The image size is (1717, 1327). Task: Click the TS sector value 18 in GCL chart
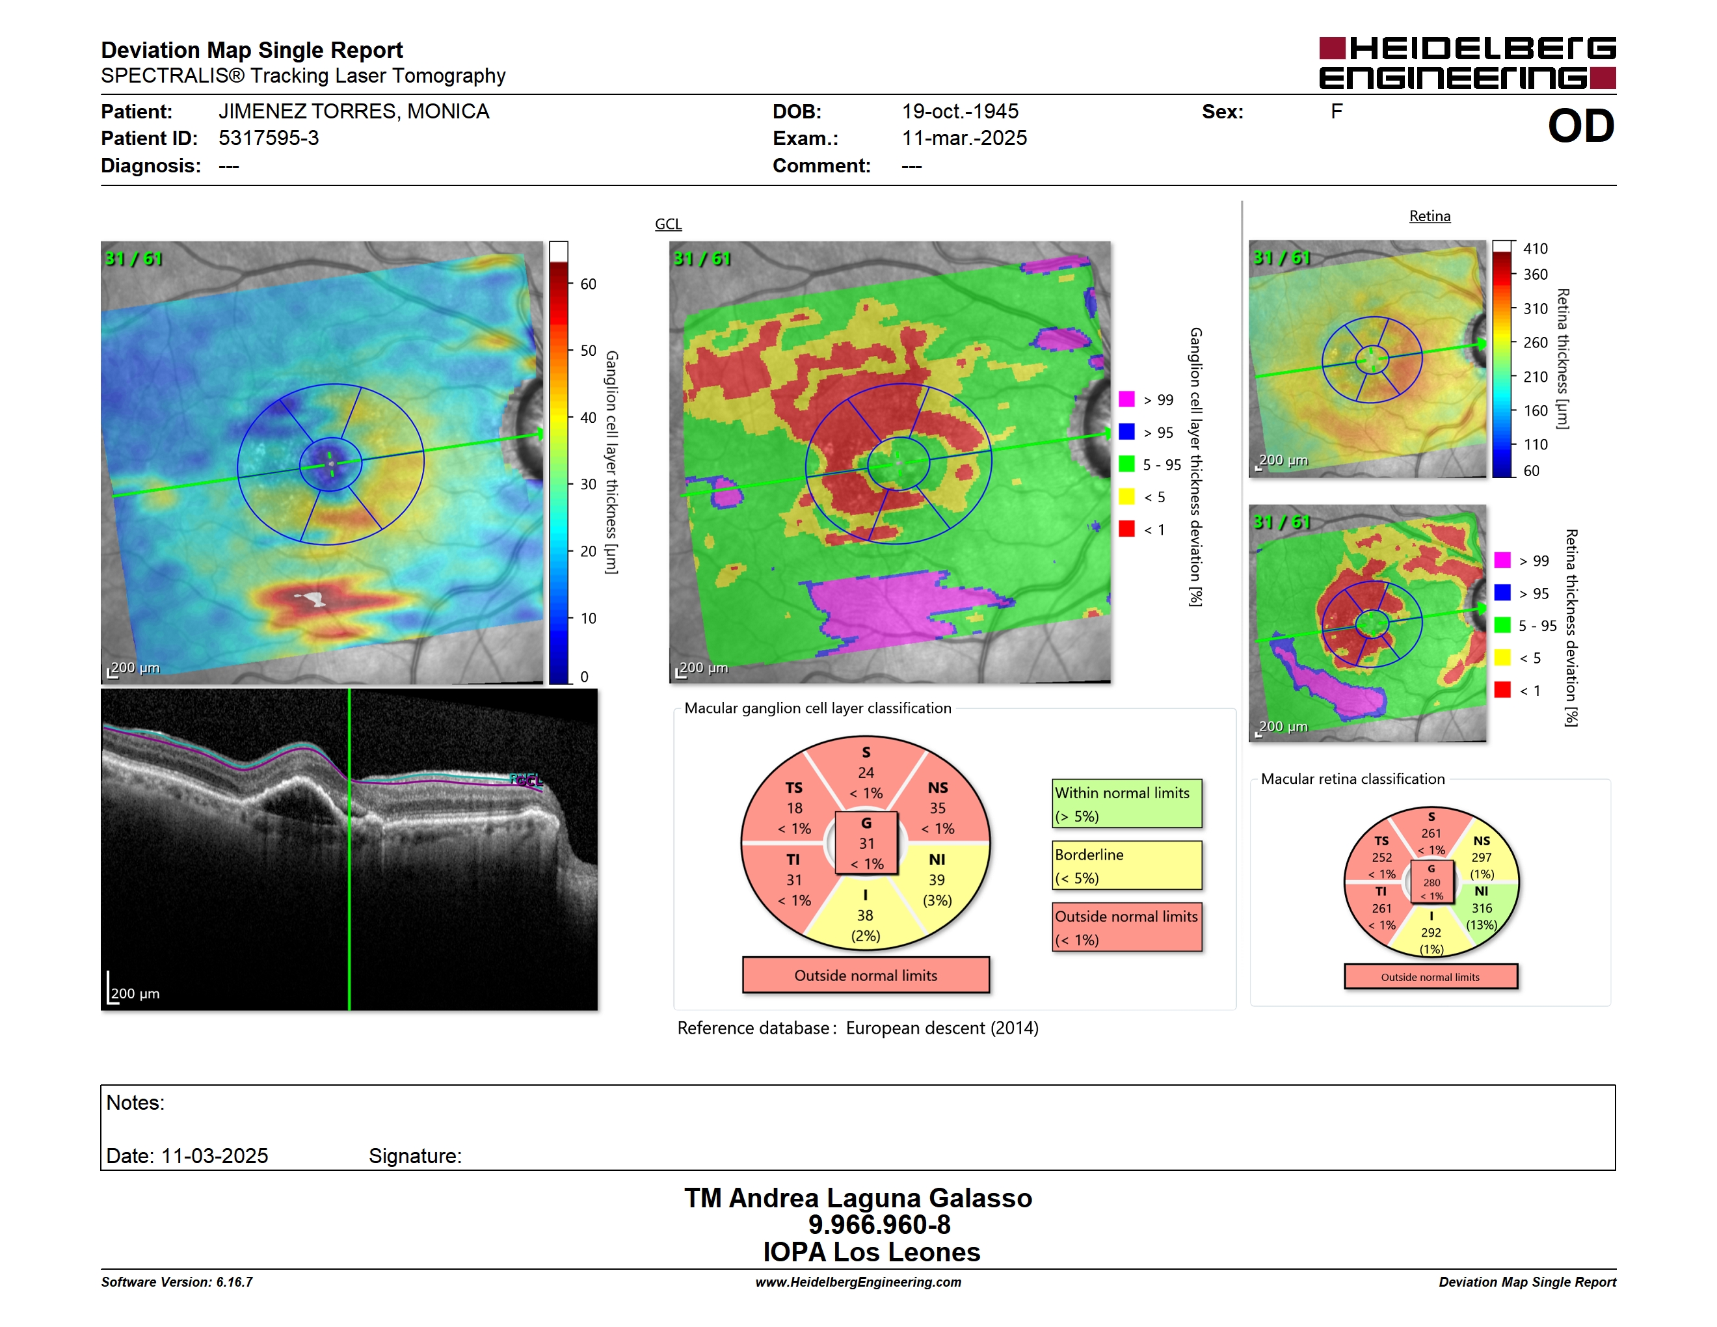click(795, 808)
